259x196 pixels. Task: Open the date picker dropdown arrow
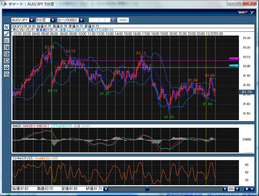coord(113,20)
